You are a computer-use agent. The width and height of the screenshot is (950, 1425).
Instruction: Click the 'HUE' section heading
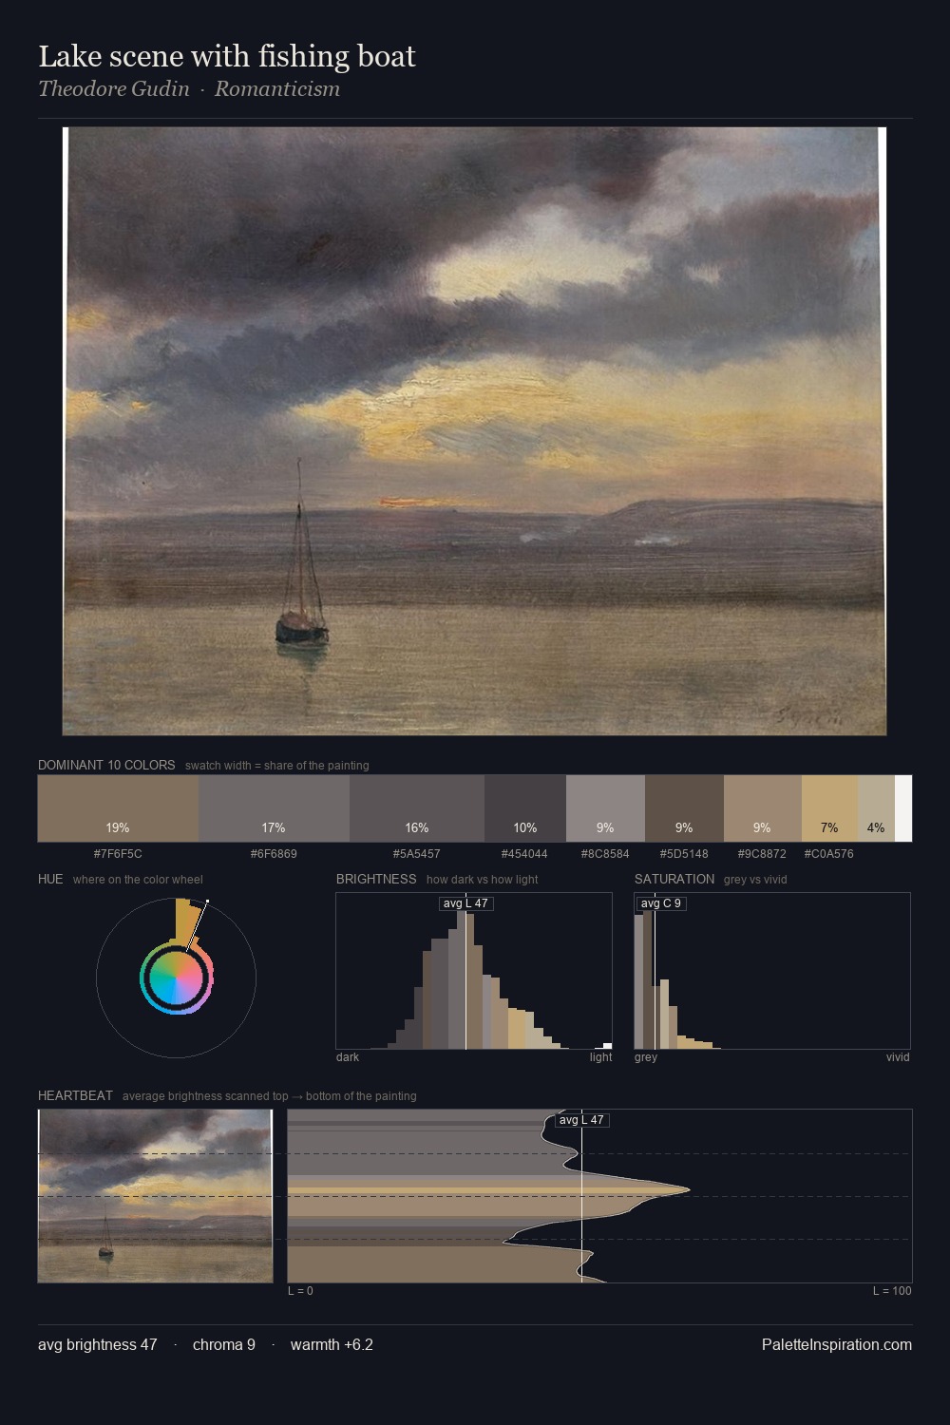click(x=50, y=879)
